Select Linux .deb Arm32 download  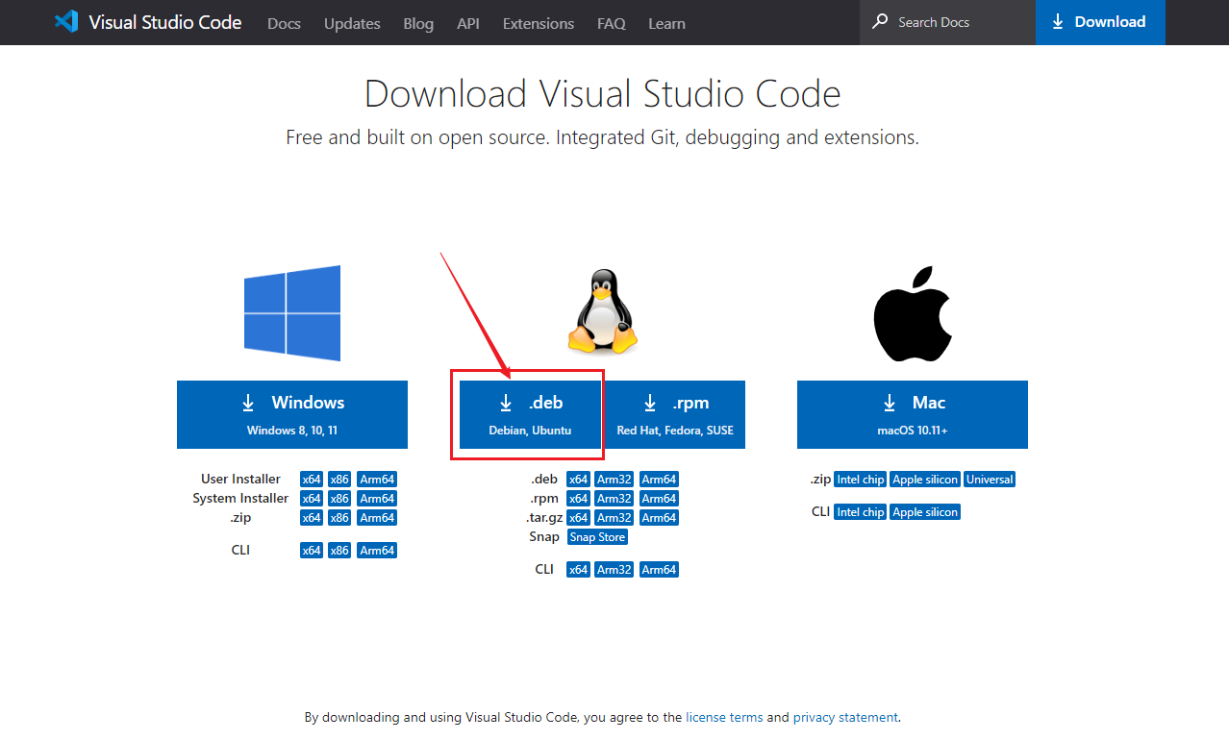click(614, 480)
